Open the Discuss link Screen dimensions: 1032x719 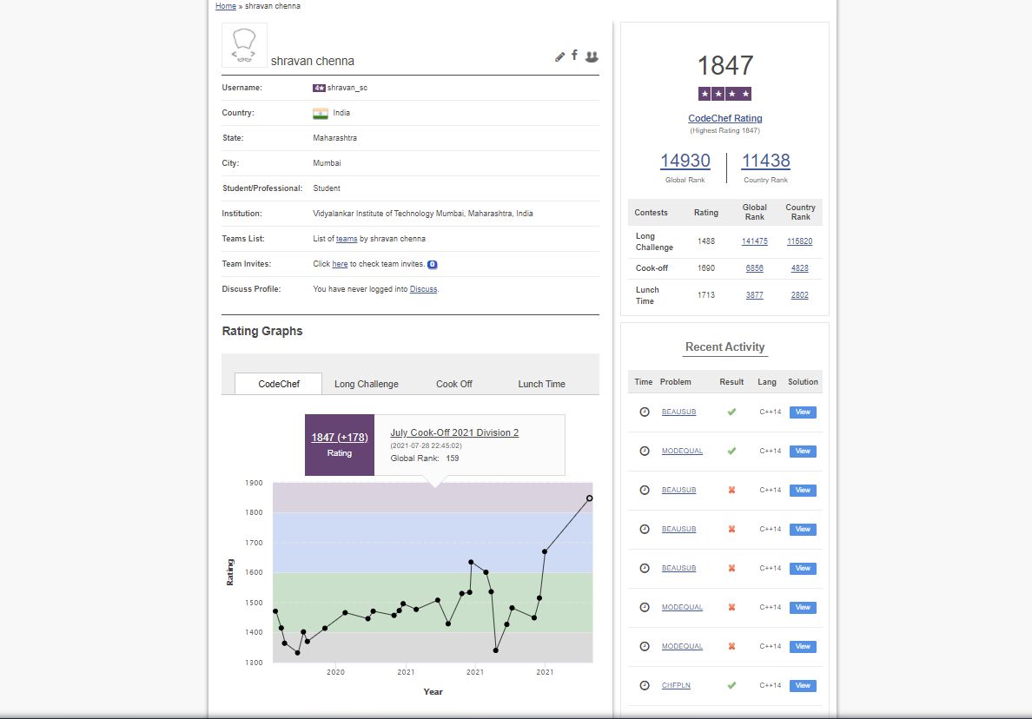(423, 289)
